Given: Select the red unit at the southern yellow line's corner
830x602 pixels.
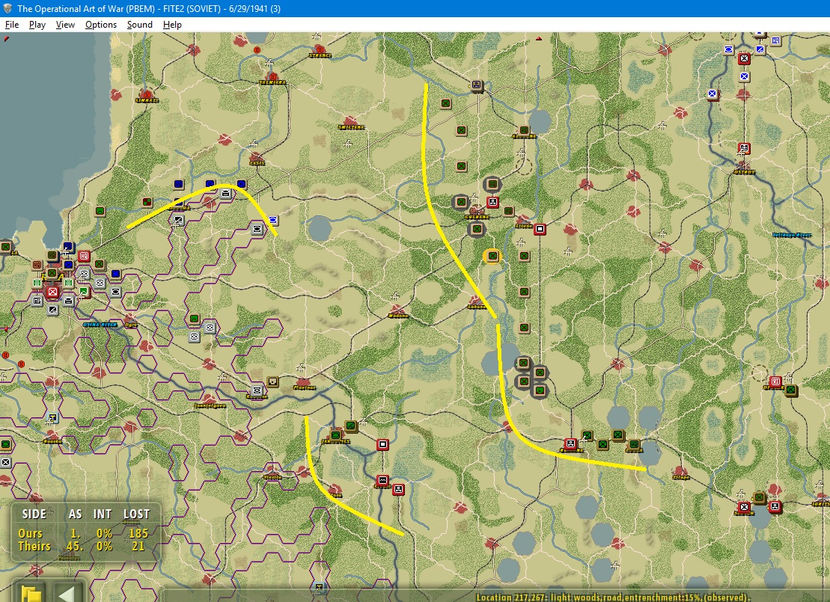Looking at the screenshot, I should click(x=570, y=443).
